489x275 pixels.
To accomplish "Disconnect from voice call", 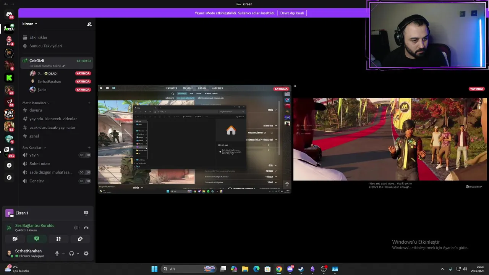I will [86, 228].
